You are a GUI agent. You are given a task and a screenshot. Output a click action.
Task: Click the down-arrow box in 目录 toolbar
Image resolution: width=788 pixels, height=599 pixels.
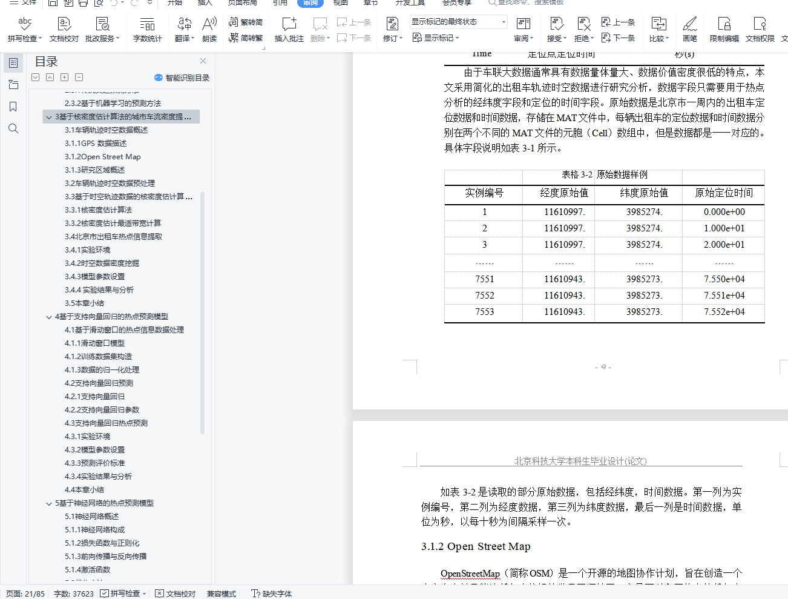tap(36, 78)
